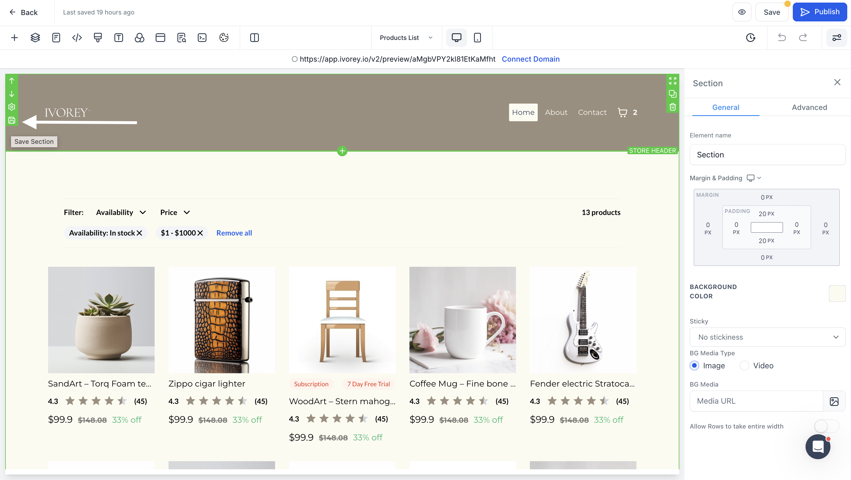Duplicate the section with copy icon
Viewport: 851px width, 480px height.
672,94
